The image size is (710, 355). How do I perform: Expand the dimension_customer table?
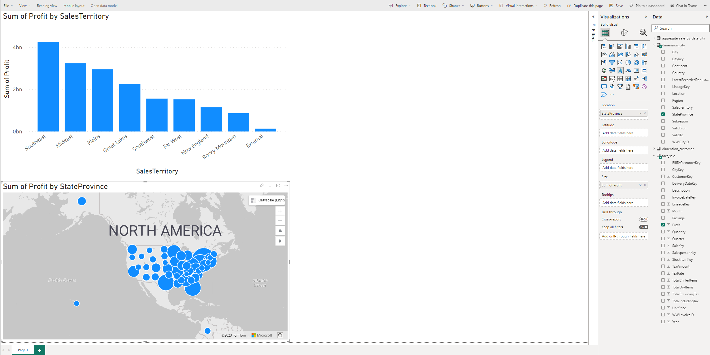654,149
